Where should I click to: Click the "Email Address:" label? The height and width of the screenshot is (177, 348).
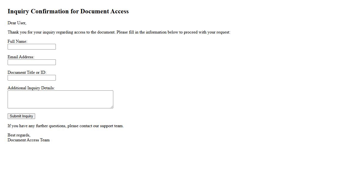21,57
